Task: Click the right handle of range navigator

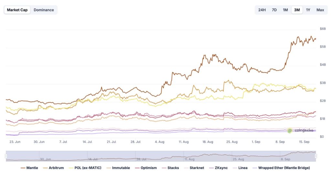Action: [316, 156]
